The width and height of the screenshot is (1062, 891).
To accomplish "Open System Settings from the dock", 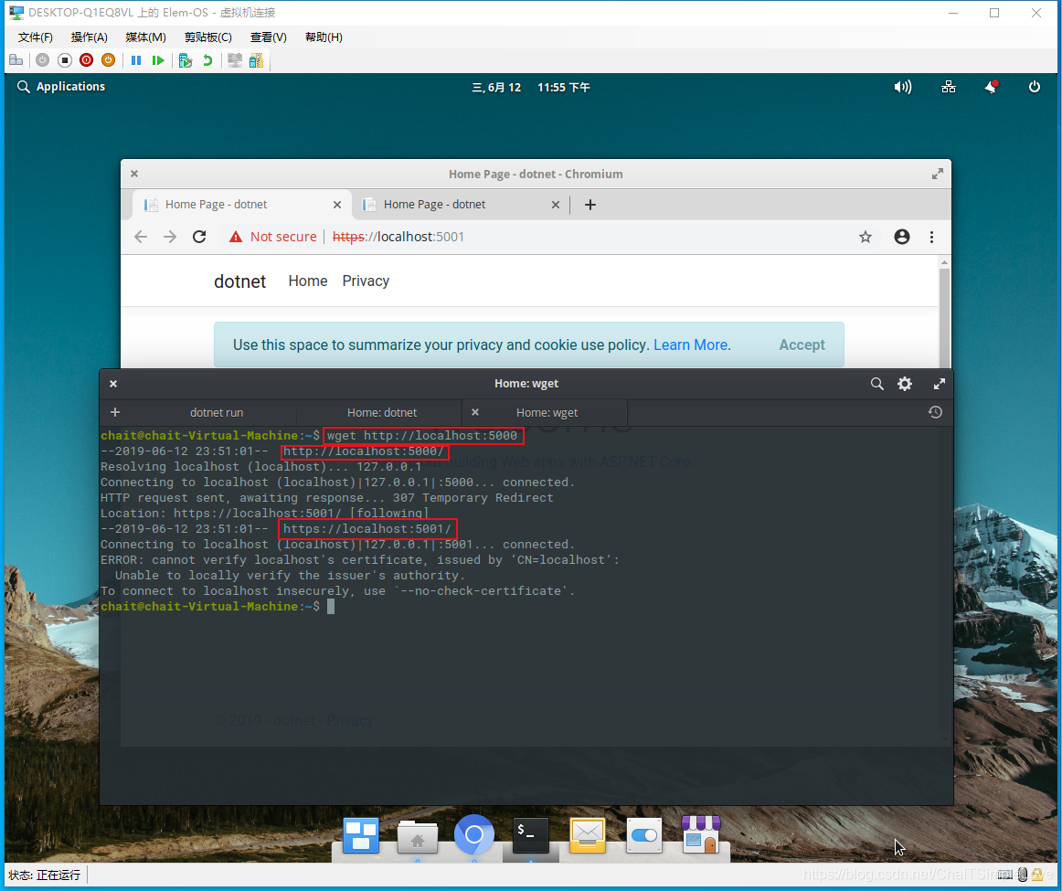I will click(x=644, y=835).
